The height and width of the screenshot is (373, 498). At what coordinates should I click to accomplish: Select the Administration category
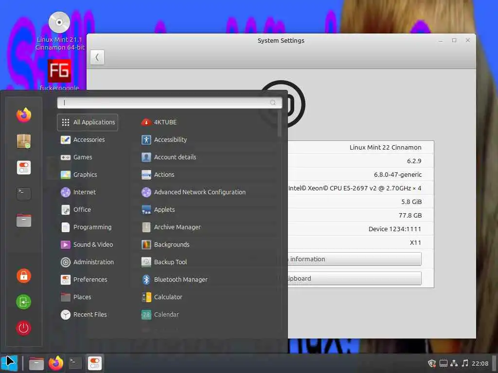click(x=88, y=262)
